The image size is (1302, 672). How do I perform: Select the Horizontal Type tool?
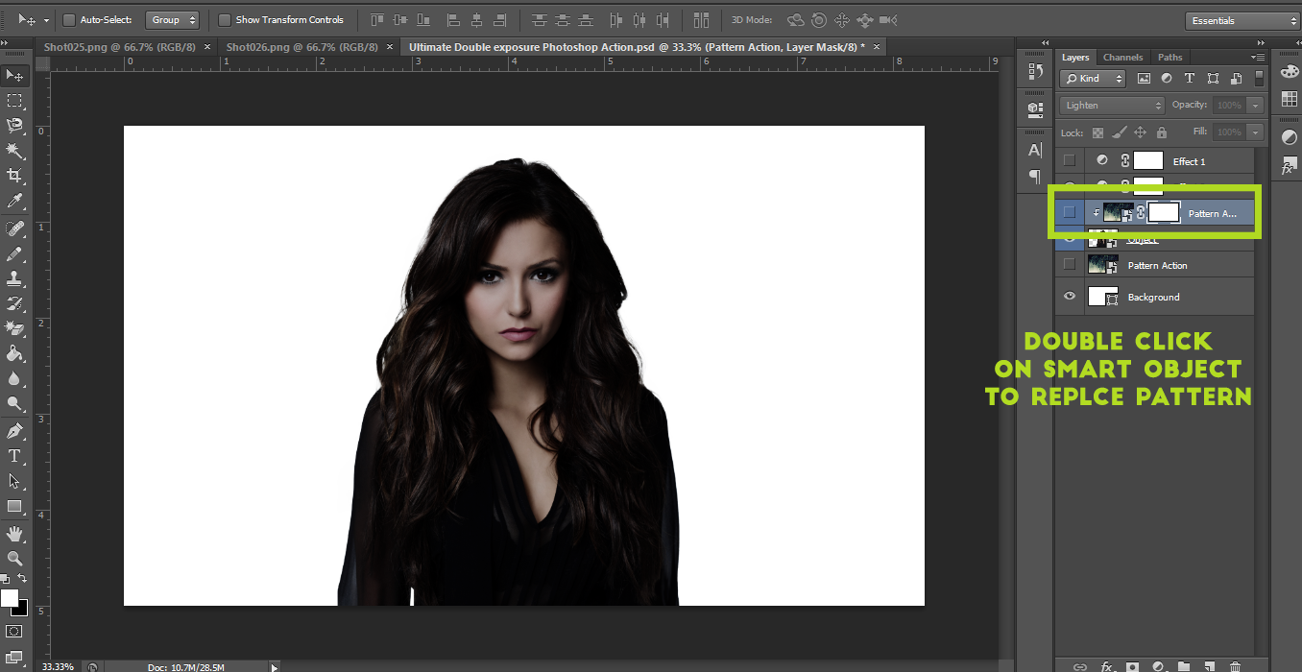click(x=15, y=456)
